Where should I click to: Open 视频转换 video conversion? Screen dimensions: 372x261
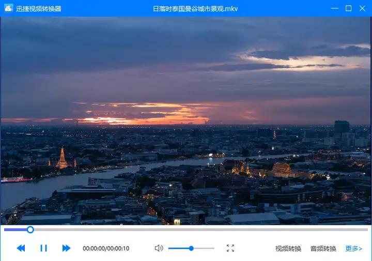pos(288,249)
